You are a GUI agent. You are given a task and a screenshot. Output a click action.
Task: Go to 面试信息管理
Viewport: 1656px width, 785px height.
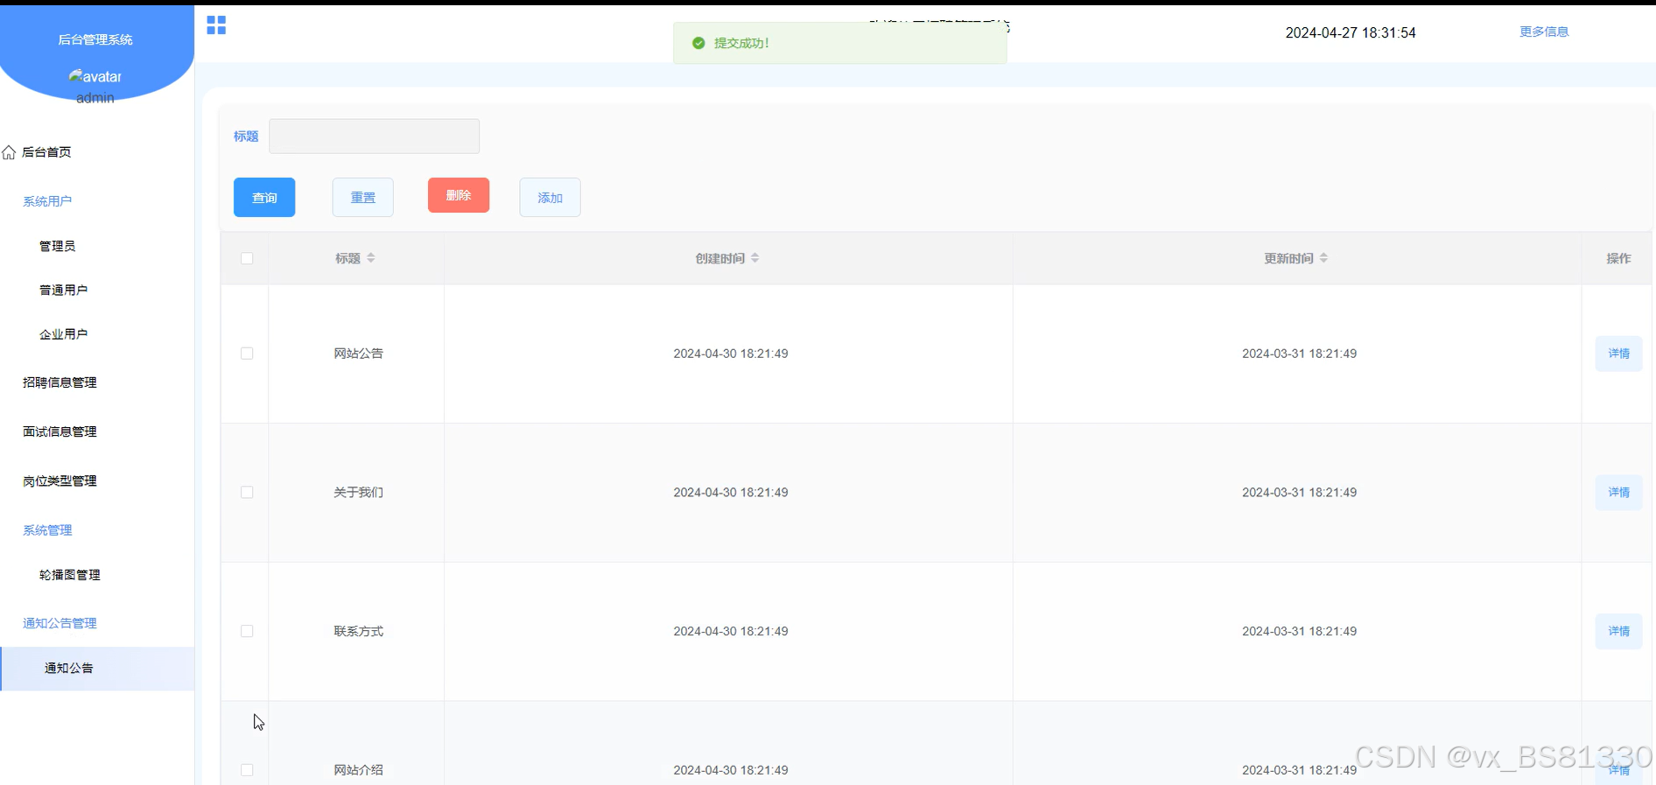point(60,431)
